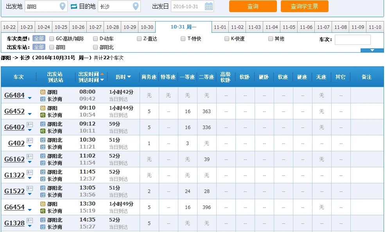Screen dimensions: 386x232
Task: Click the location pin icon beside 邵阳
Action: 63,6
